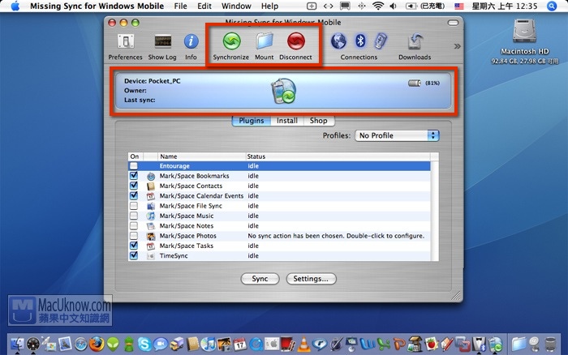This screenshot has height=355, width=568.
Task: Select the Bluetooth connection icon
Action: [x=359, y=41]
